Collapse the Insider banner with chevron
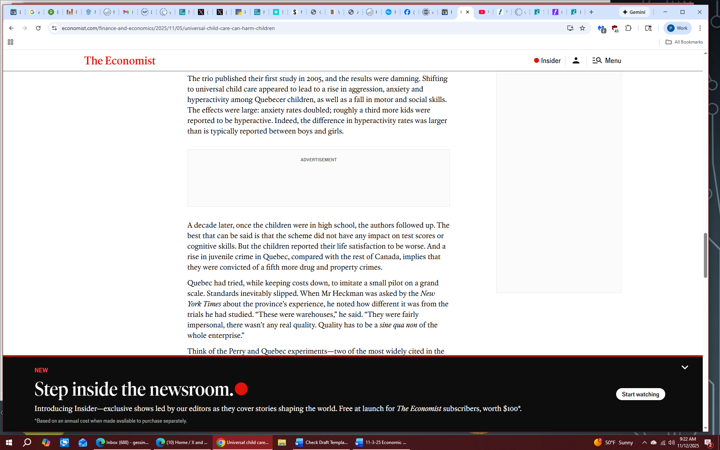 685,367
